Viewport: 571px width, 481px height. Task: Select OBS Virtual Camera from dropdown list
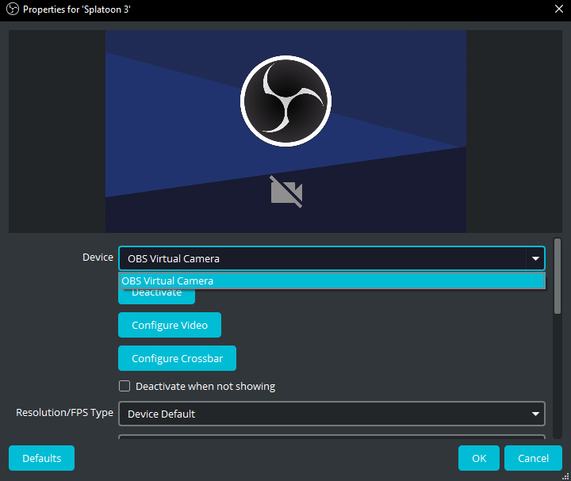[x=331, y=281]
